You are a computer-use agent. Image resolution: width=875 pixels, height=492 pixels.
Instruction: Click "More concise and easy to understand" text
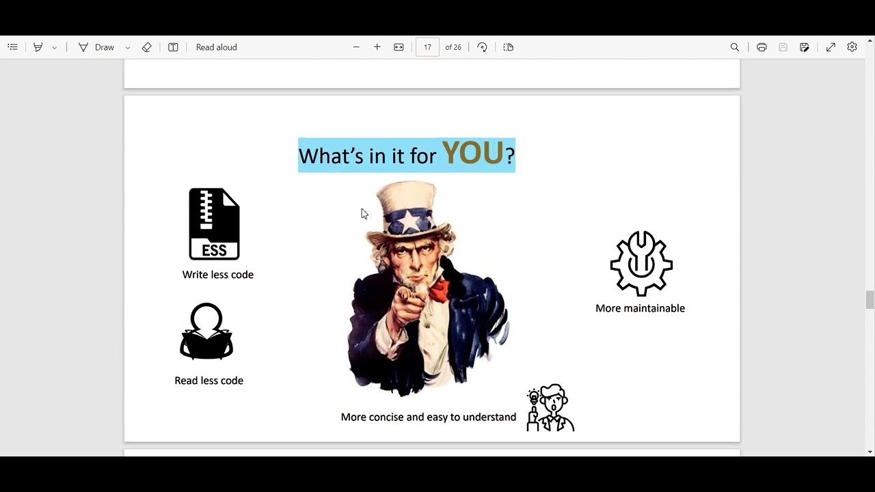coord(429,417)
